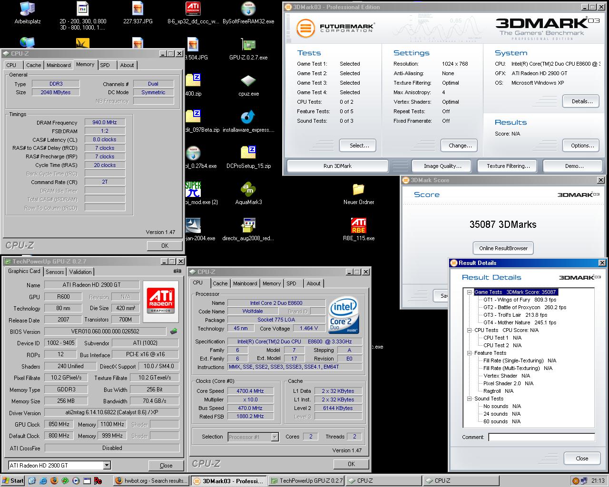Screen dimensions: 609x487
Task: Click the orange gear system tray icon
Action: tap(576, 481)
